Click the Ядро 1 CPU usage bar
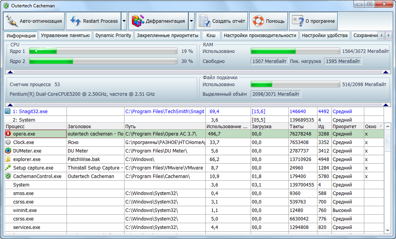 click(x=103, y=51)
